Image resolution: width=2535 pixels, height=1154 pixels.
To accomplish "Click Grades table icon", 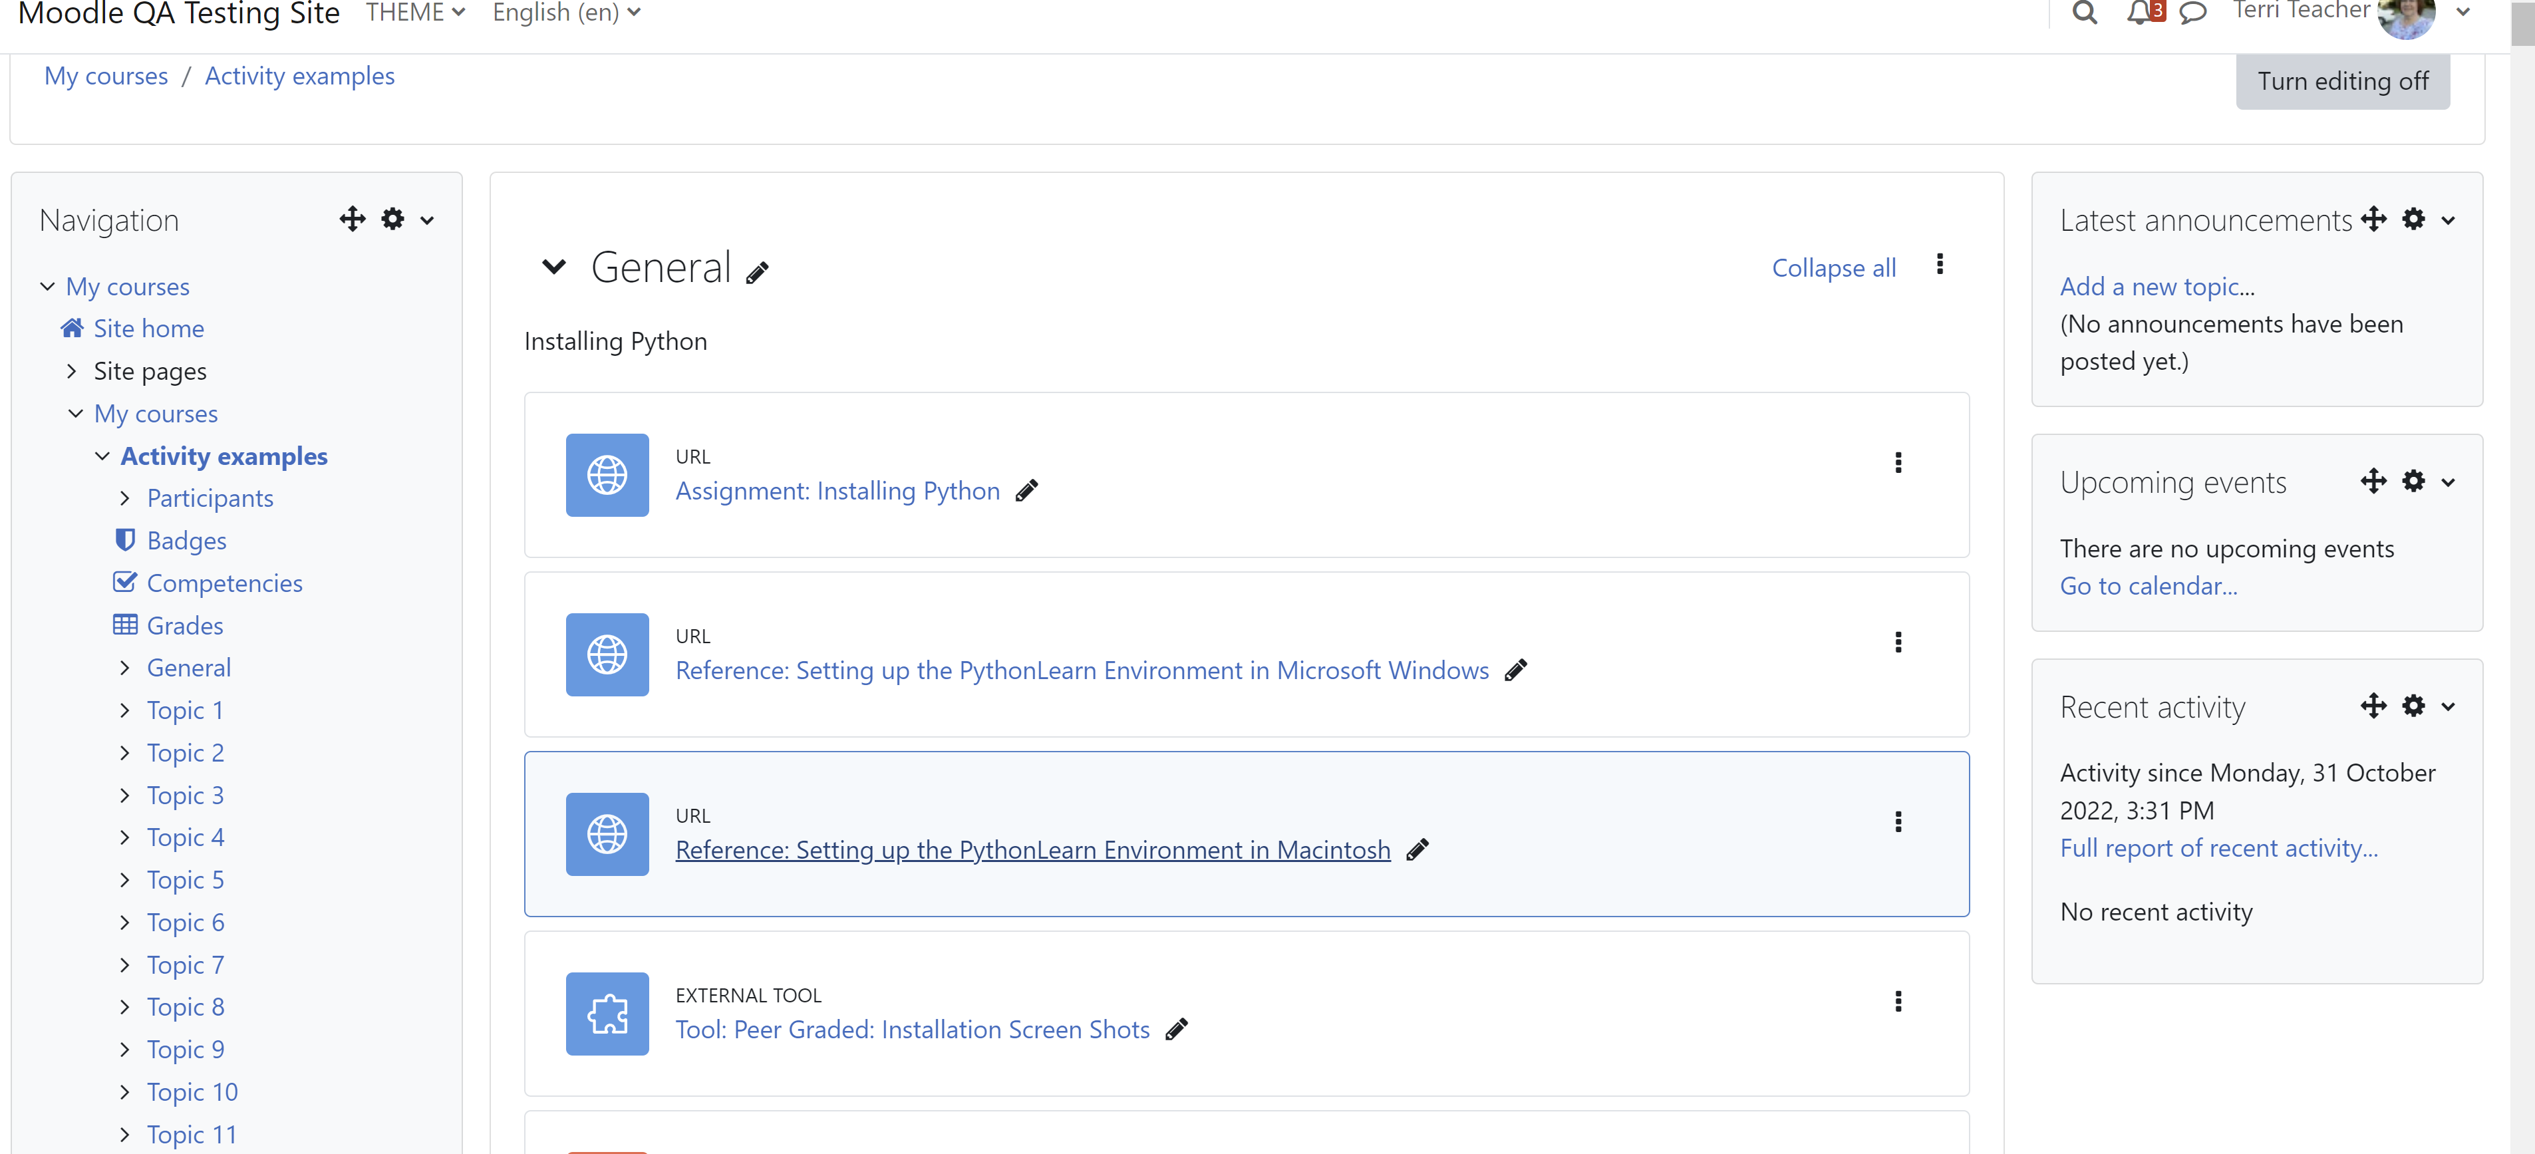I will [x=125, y=625].
